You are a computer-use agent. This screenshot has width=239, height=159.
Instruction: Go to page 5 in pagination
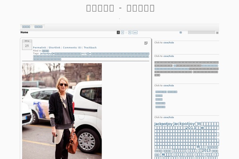[130, 33]
